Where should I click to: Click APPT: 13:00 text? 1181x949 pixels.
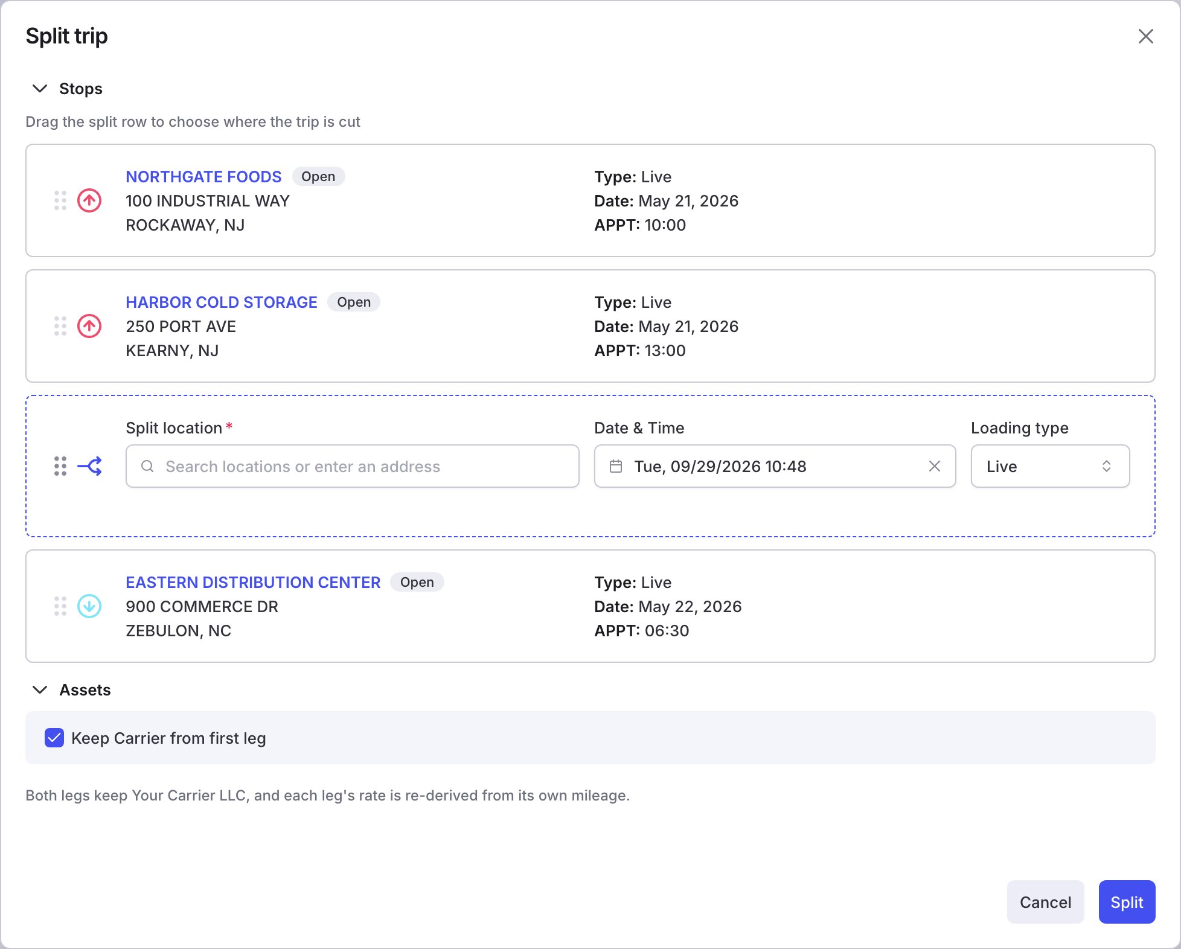point(640,351)
